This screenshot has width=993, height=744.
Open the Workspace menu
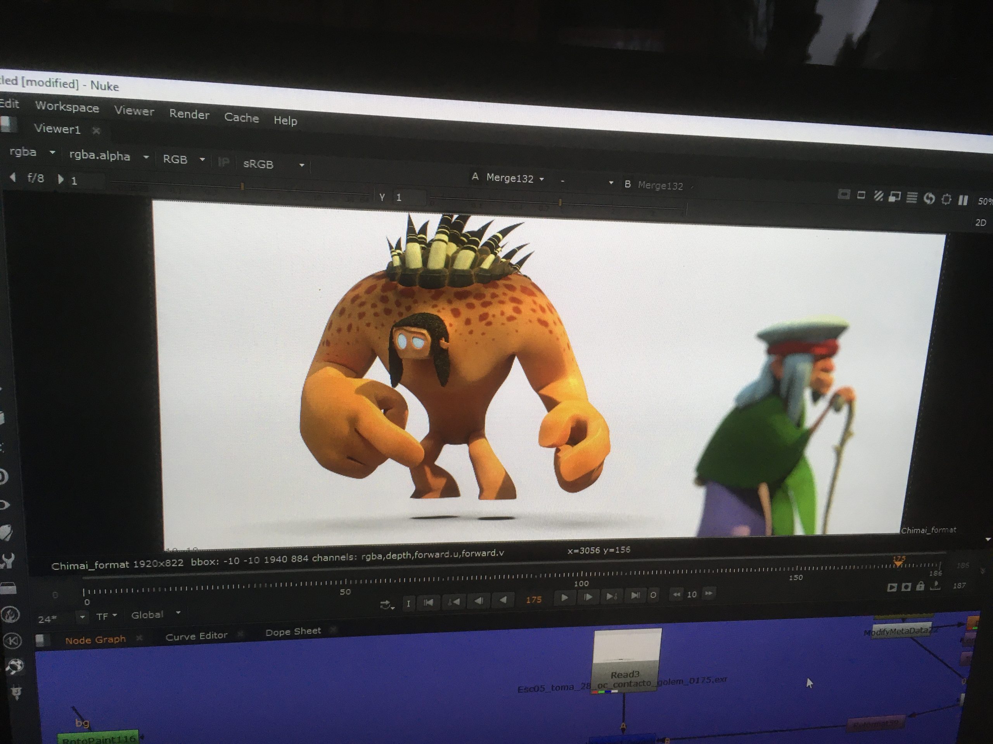[x=67, y=107]
